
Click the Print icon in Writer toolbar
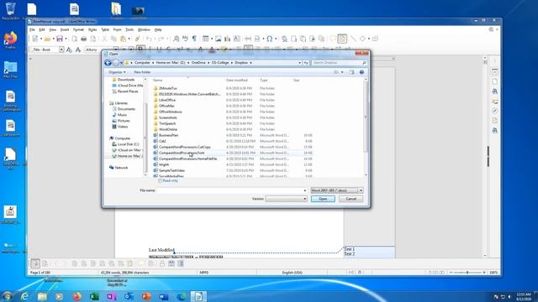point(84,39)
